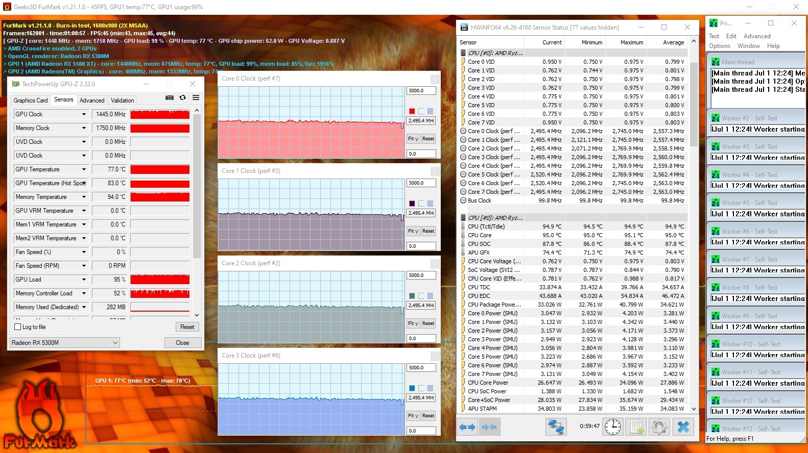Open the Memory Controller Load dropdown

pyautogui.click(x=84, y=293)
